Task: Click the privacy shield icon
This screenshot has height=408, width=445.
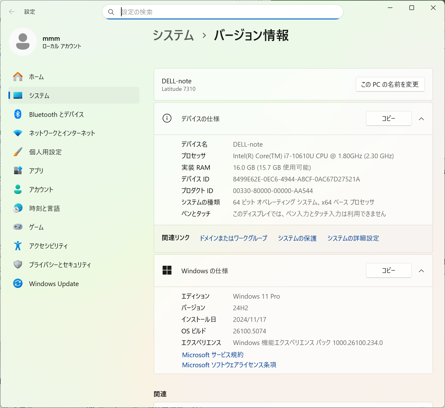Action: click(x=18, y=265)
